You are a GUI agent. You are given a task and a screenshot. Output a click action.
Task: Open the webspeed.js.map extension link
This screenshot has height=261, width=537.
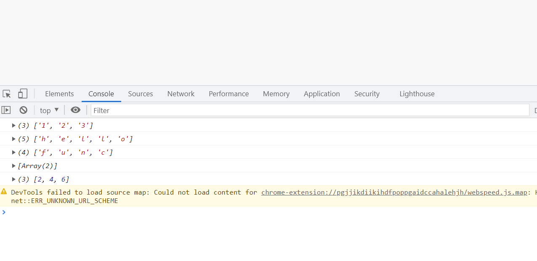394,192
